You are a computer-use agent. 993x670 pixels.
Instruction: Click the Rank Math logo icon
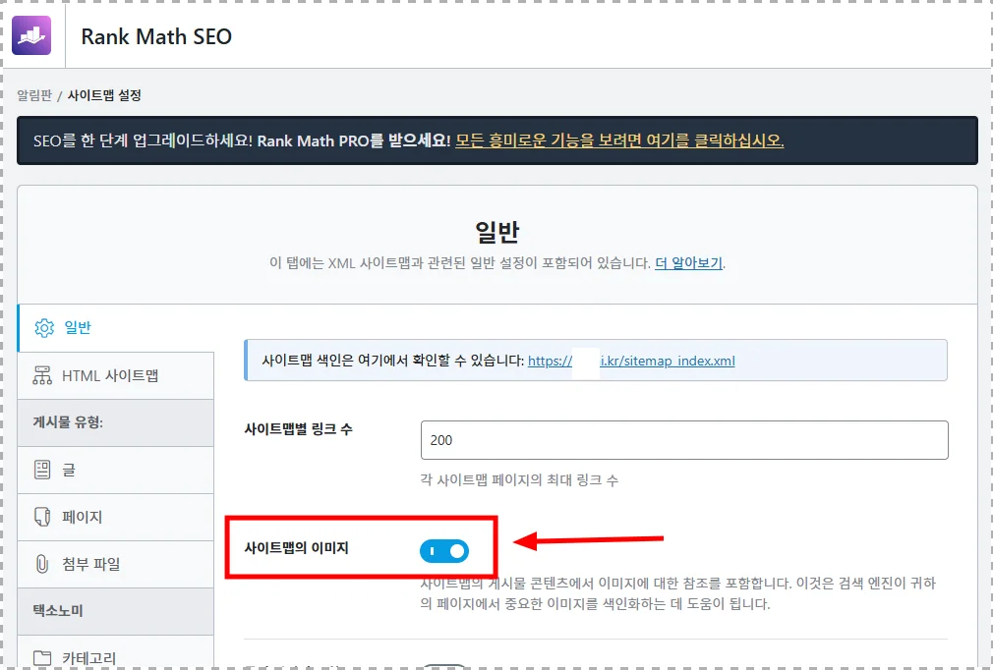[x=31, y=35]
